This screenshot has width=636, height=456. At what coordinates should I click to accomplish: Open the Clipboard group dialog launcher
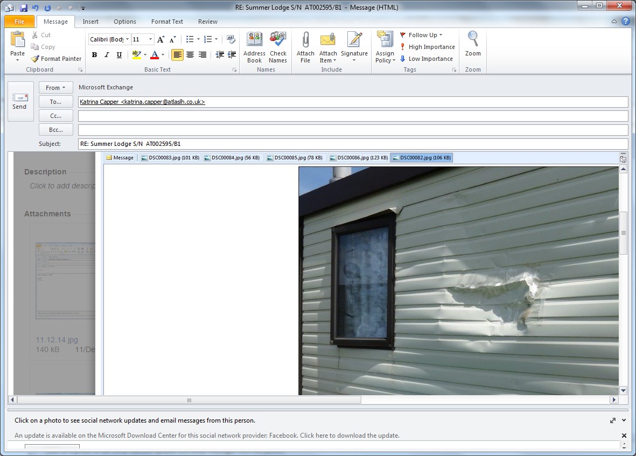coord(81,70)
